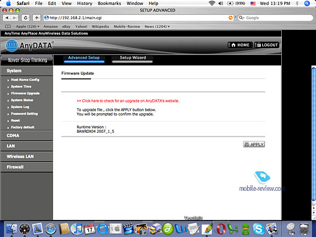Screen dimensions: 316x237
Task: Click the Wi-Fi status icon in the menu bar
Action: click(x=212, y=3)
